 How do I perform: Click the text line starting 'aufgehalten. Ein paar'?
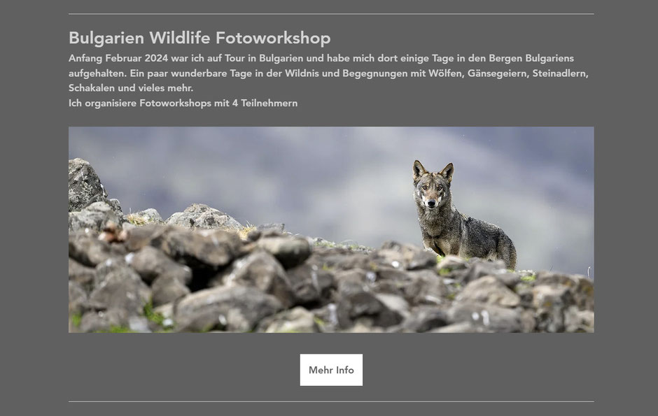pyautogui.click(x=328, y=73)
